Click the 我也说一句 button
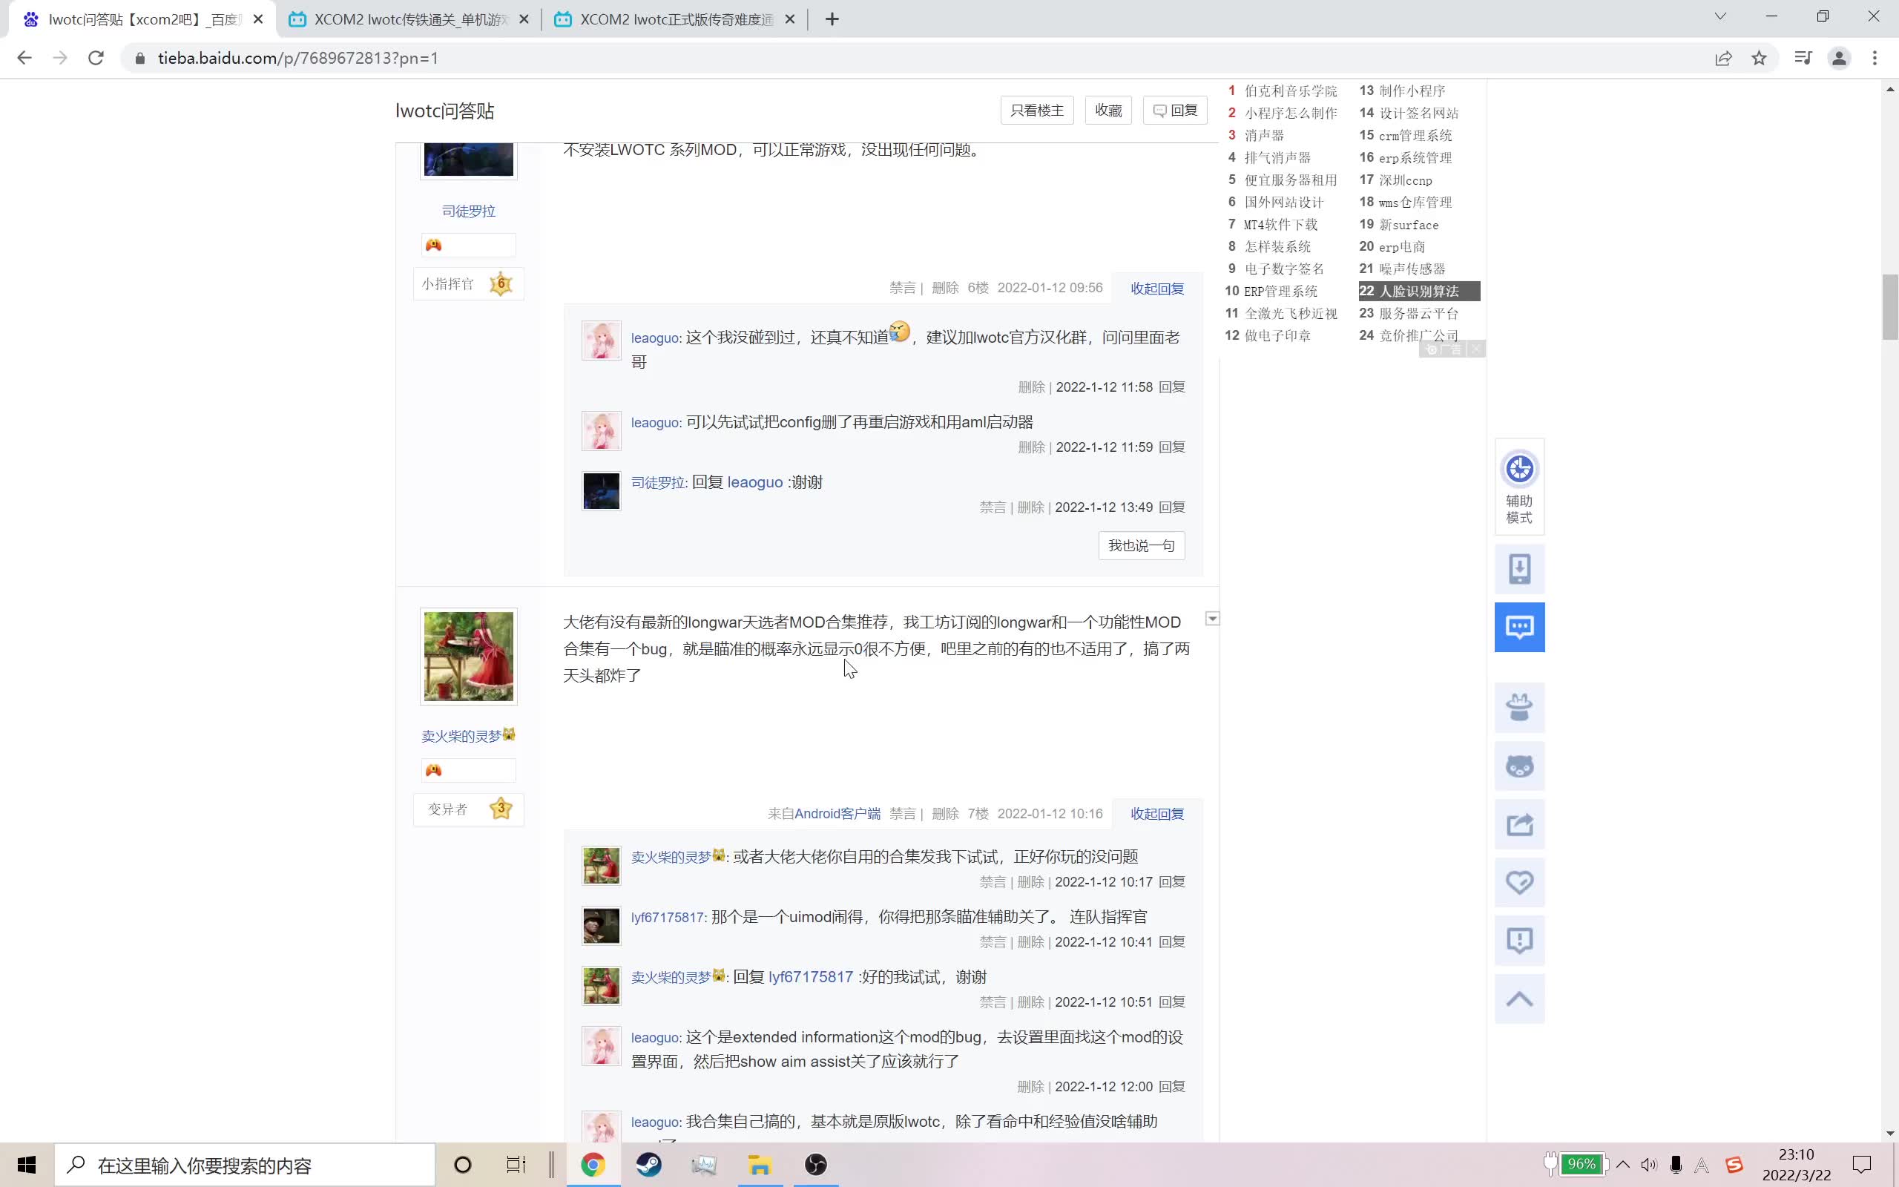1899x1187 pixels. [x=1141, y=545]
